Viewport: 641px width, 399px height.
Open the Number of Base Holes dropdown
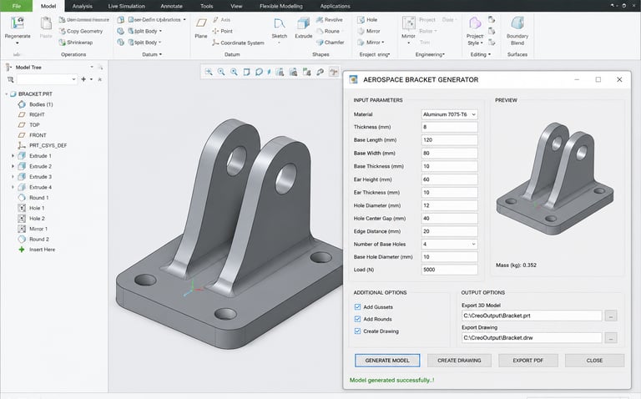[x=449, y=244]
